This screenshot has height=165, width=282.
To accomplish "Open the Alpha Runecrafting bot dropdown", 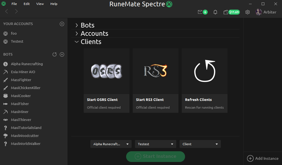I will point(111,144).
